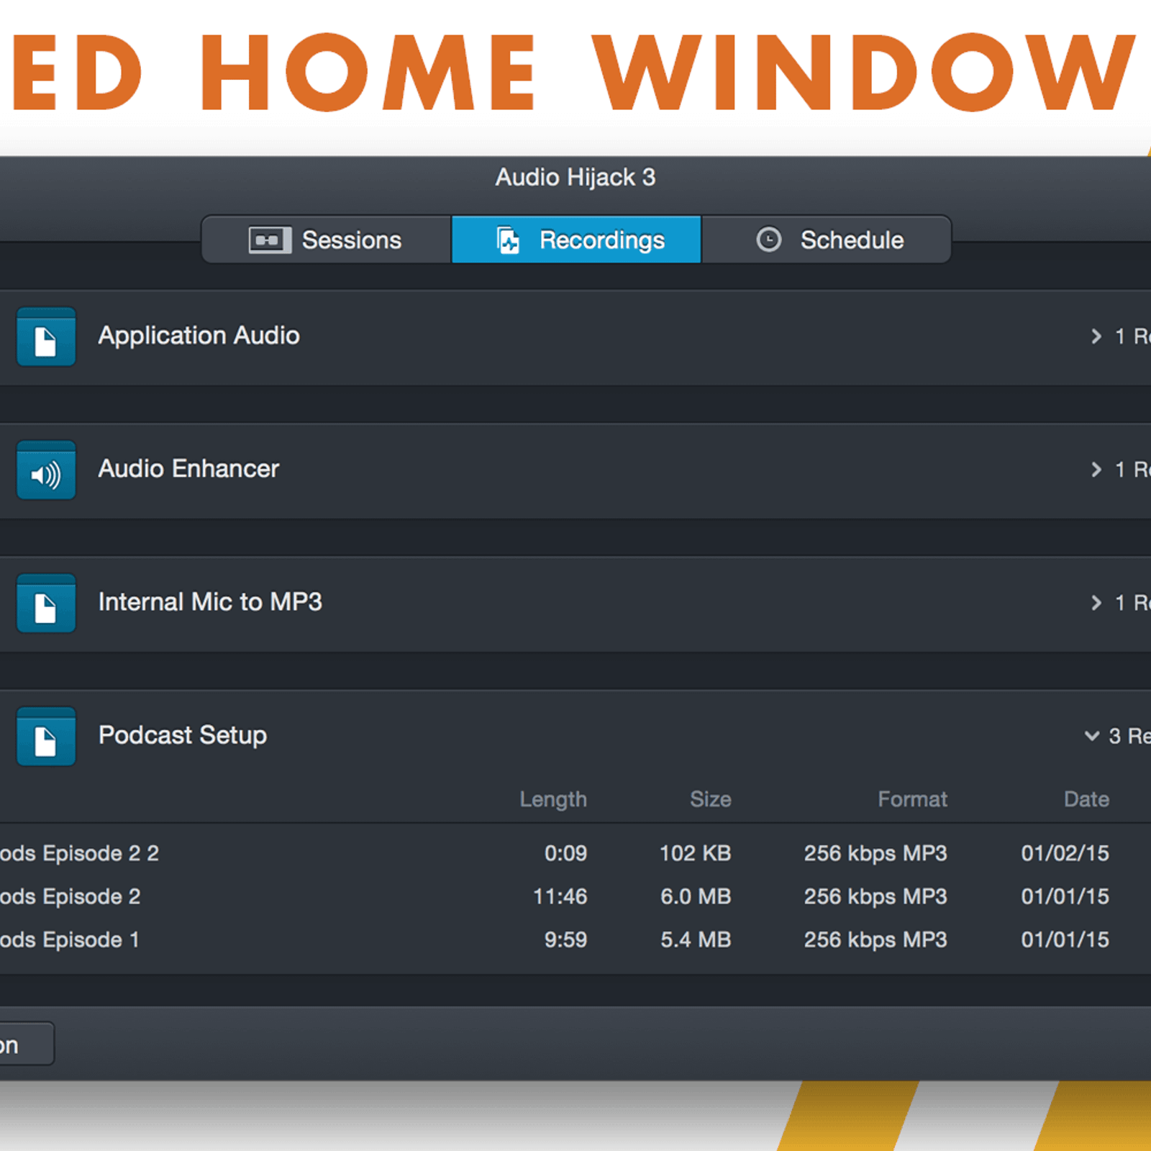The image size is (1151, 1151).
Task: Click the Application Audio file icon
Action: [46, 337]
